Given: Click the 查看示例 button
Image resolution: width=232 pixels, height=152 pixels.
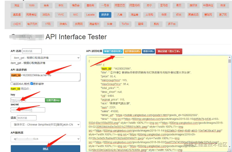Looking at the screenshot, I should (x=148, y=51).
